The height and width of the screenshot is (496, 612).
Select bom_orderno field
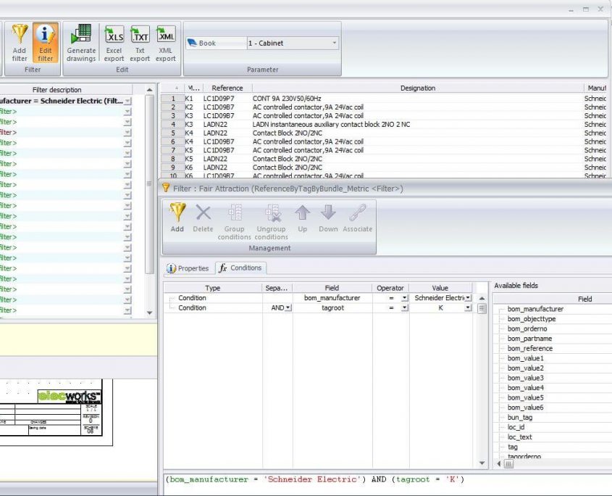[527, 328]
